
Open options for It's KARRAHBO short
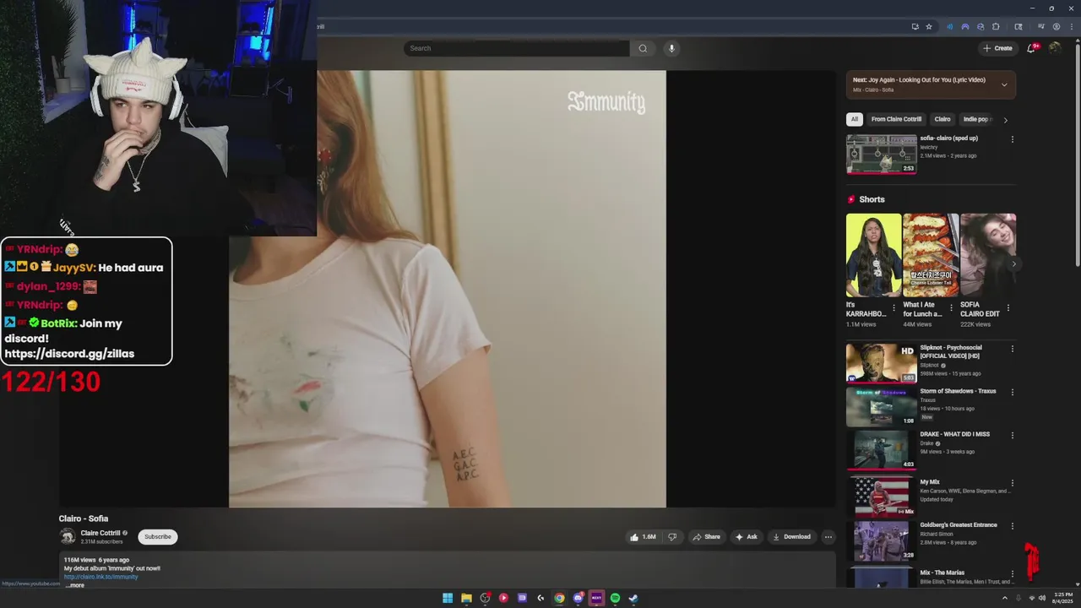tap(894, 308)
